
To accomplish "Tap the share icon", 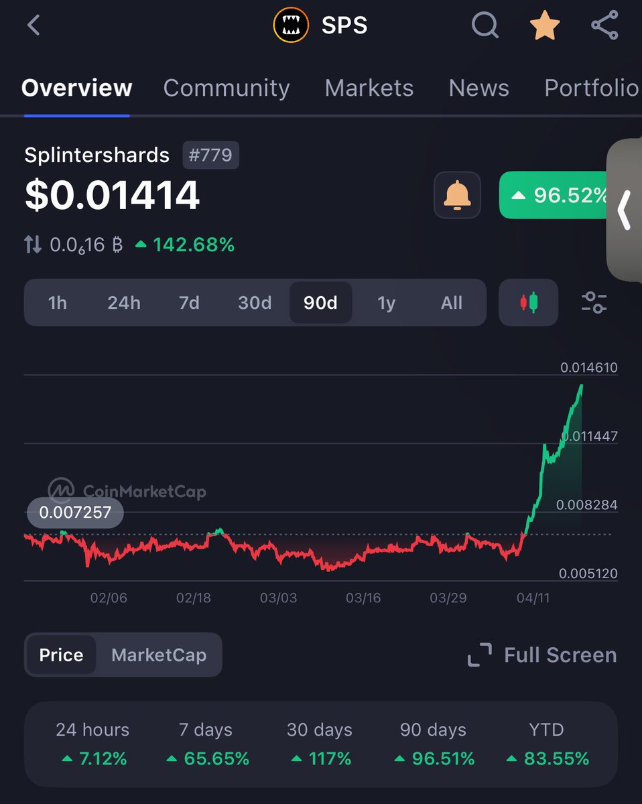I will (x=604, y=25).
